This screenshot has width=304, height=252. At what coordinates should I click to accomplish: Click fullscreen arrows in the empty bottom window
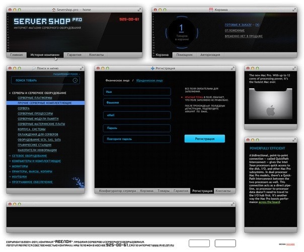233,204
